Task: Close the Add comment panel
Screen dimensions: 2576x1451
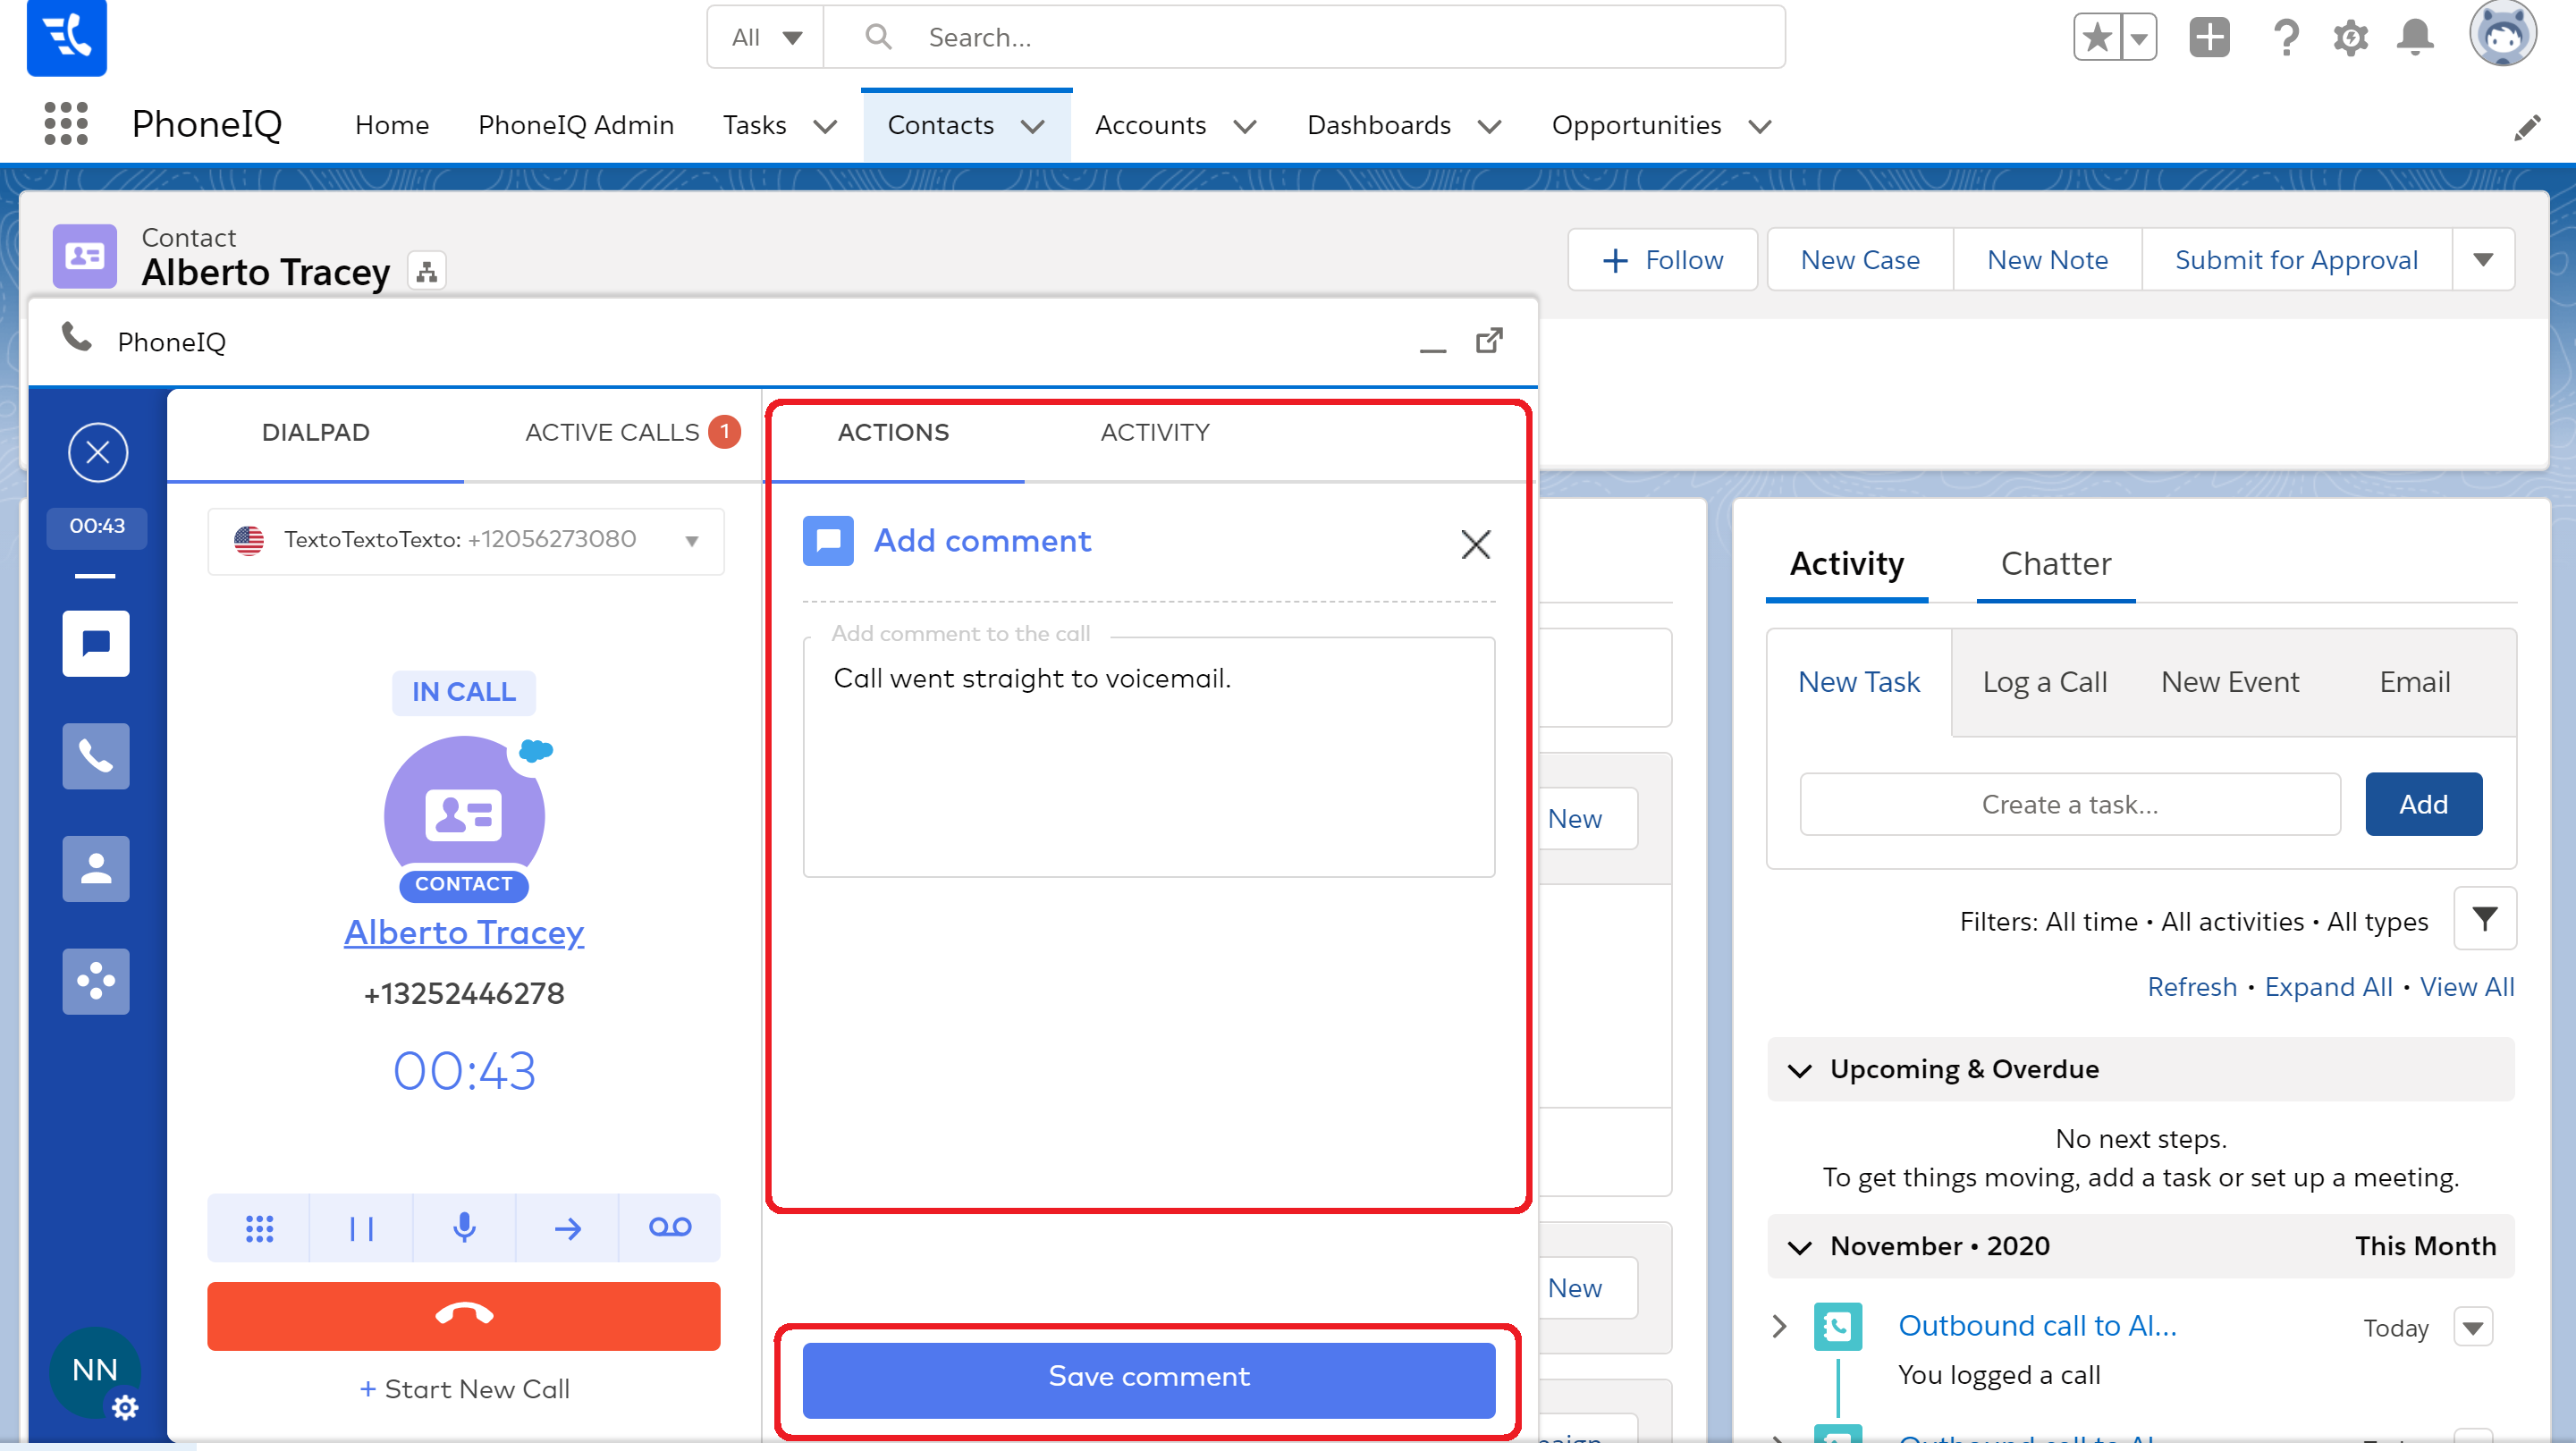Action: click(x=1475, y=545)
